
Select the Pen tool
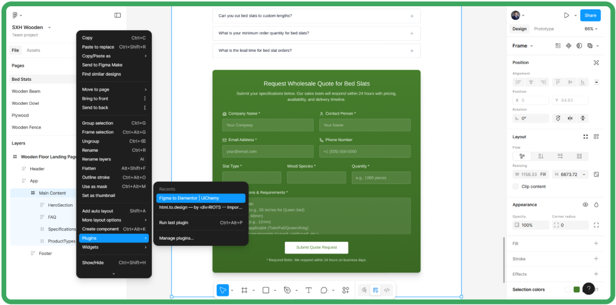[x=287, y=290]
